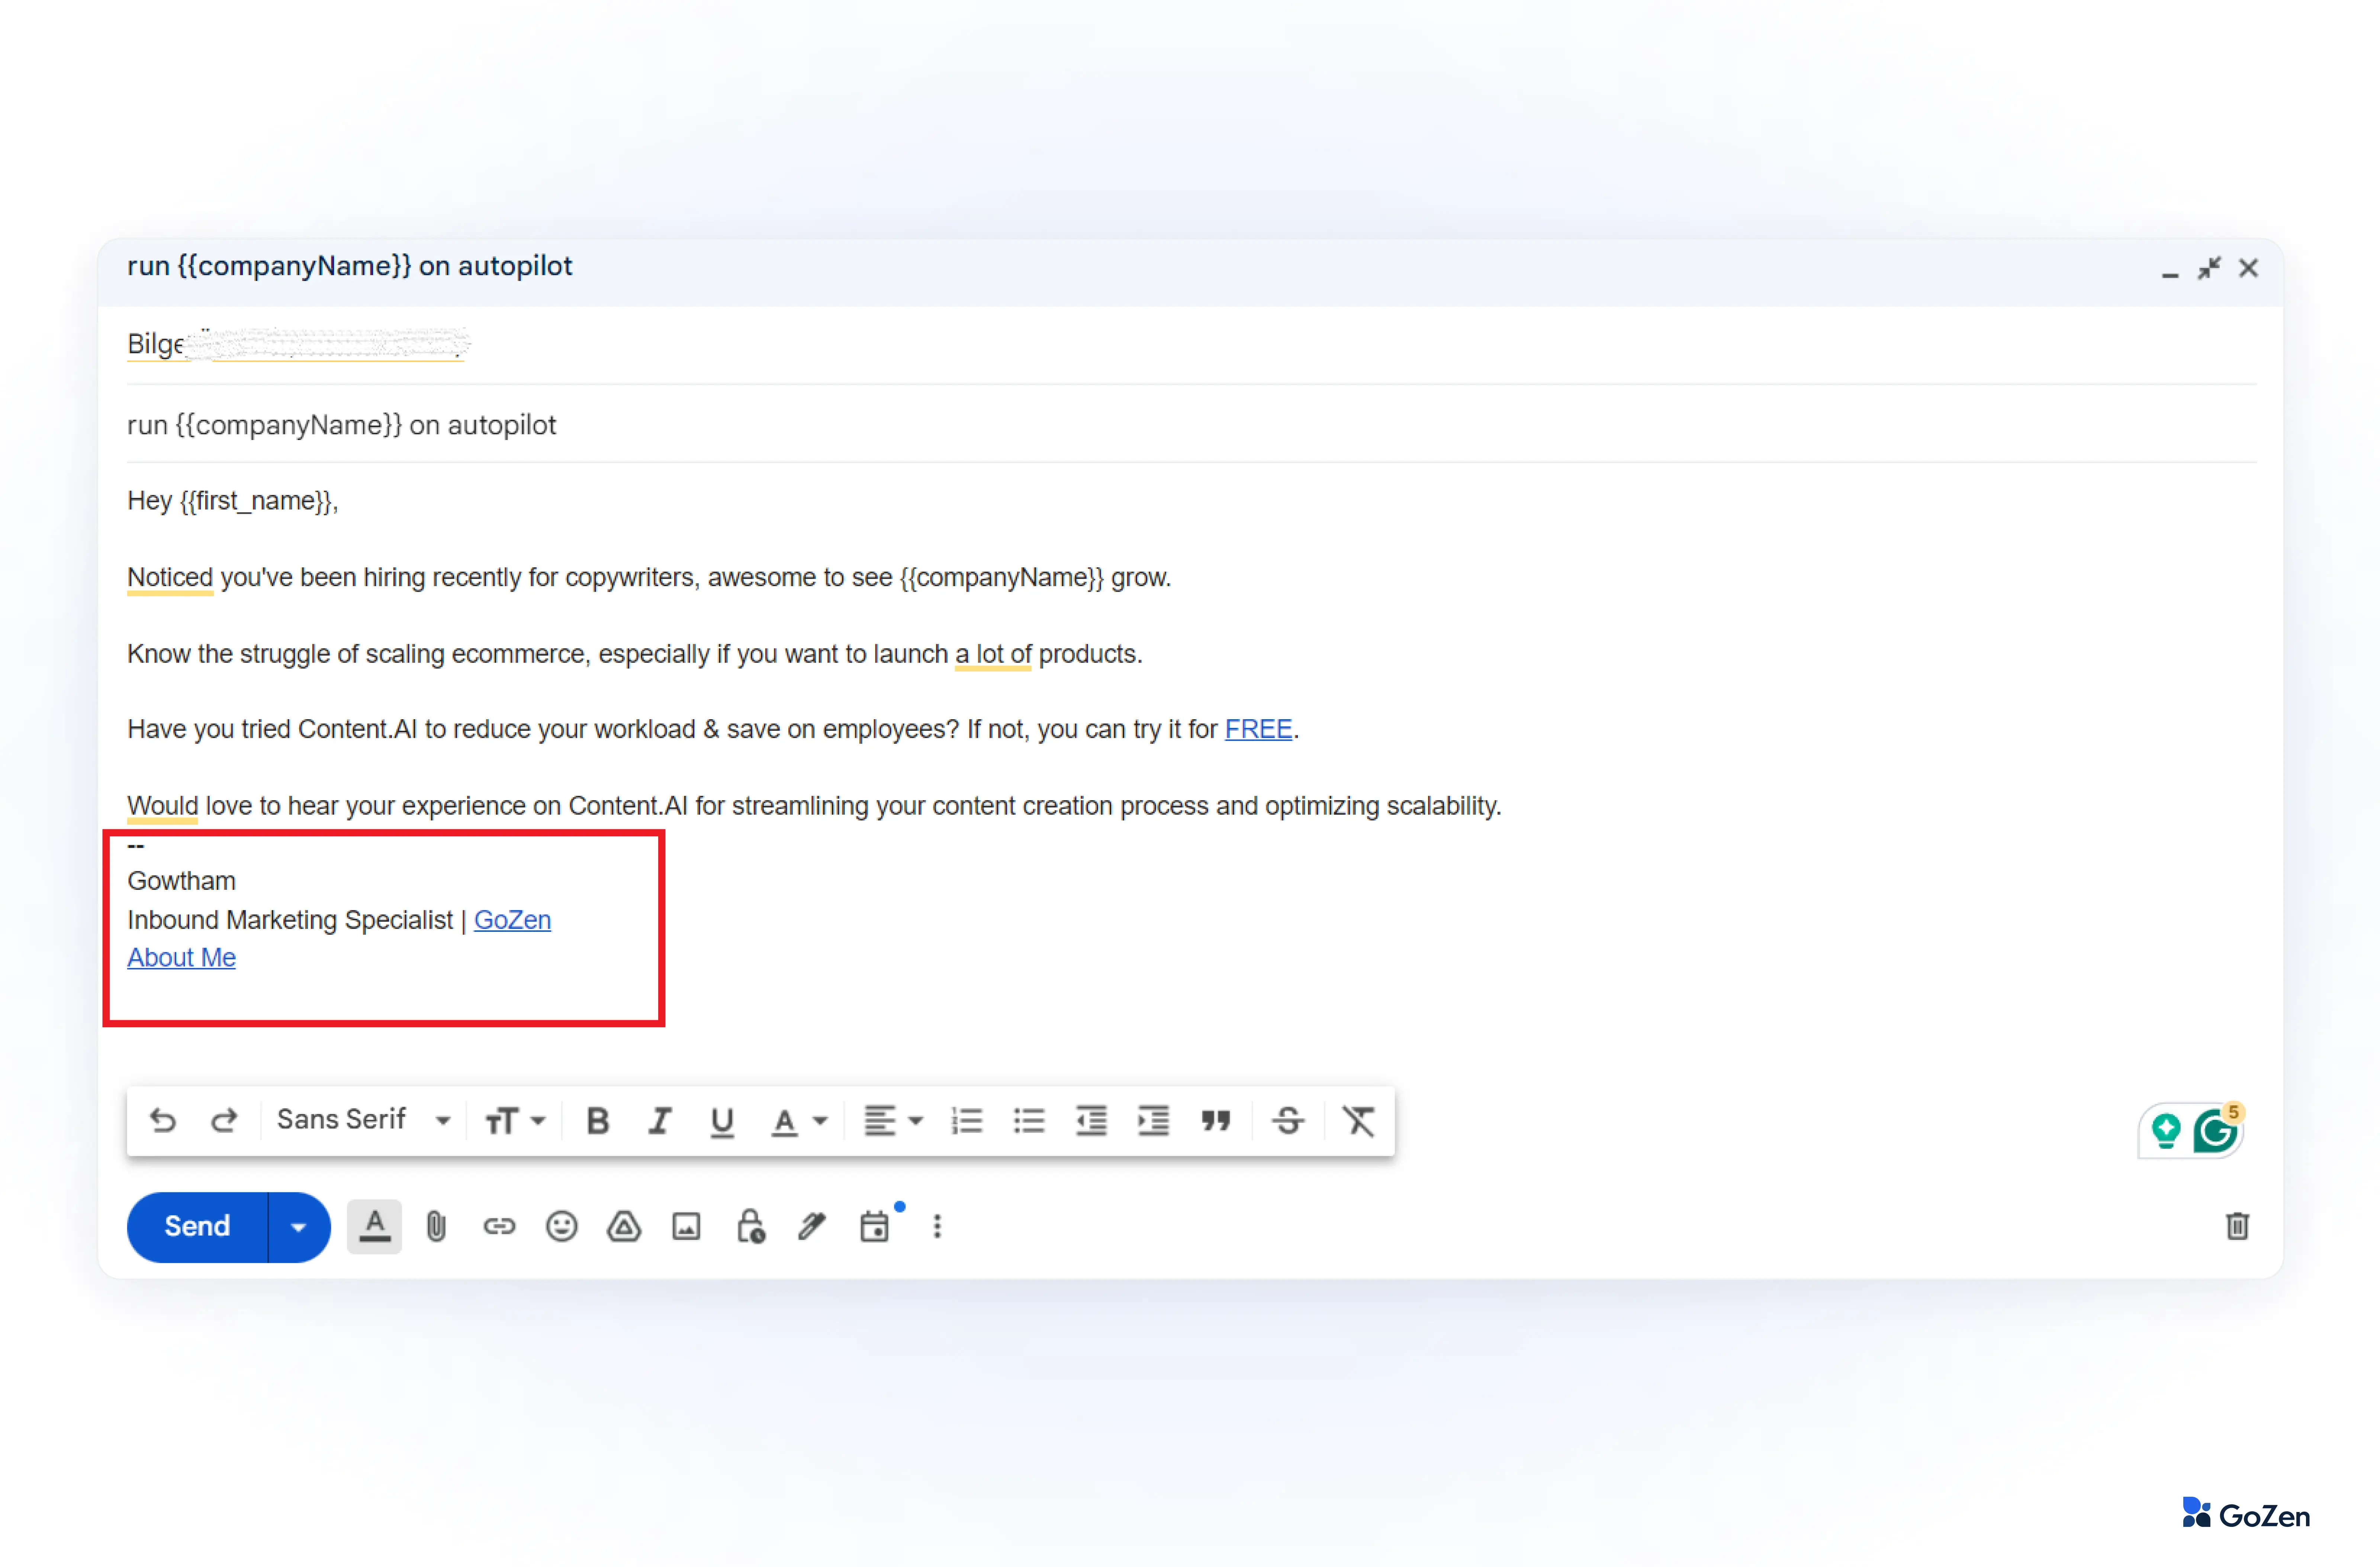Open more options three-dot menu
This screenshot has height=1567, width=2380.
[937, 1226]
